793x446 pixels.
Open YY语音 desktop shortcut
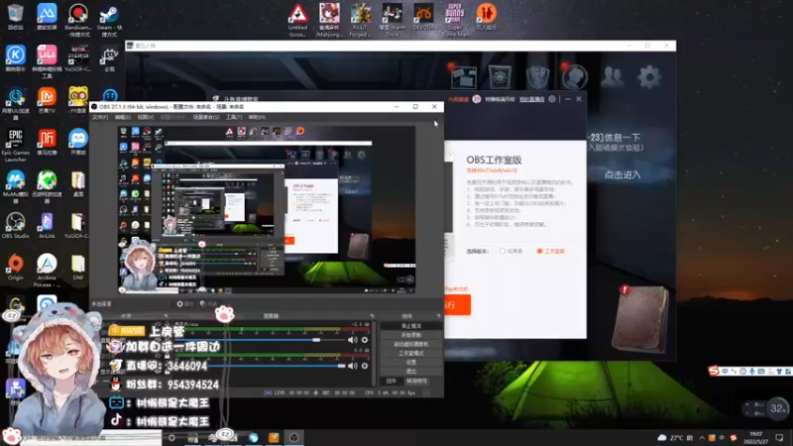point(78,100)
